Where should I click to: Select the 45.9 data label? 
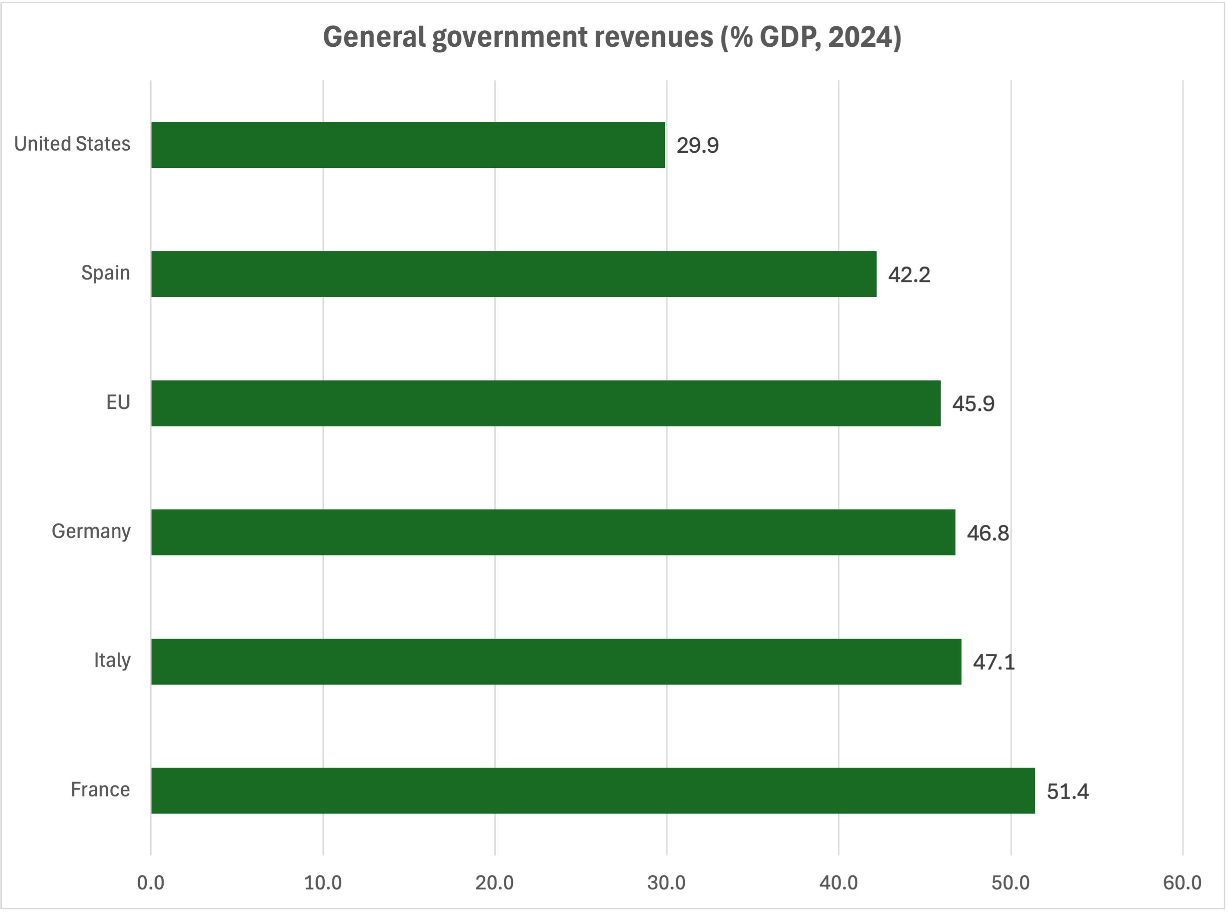[973, 404]
